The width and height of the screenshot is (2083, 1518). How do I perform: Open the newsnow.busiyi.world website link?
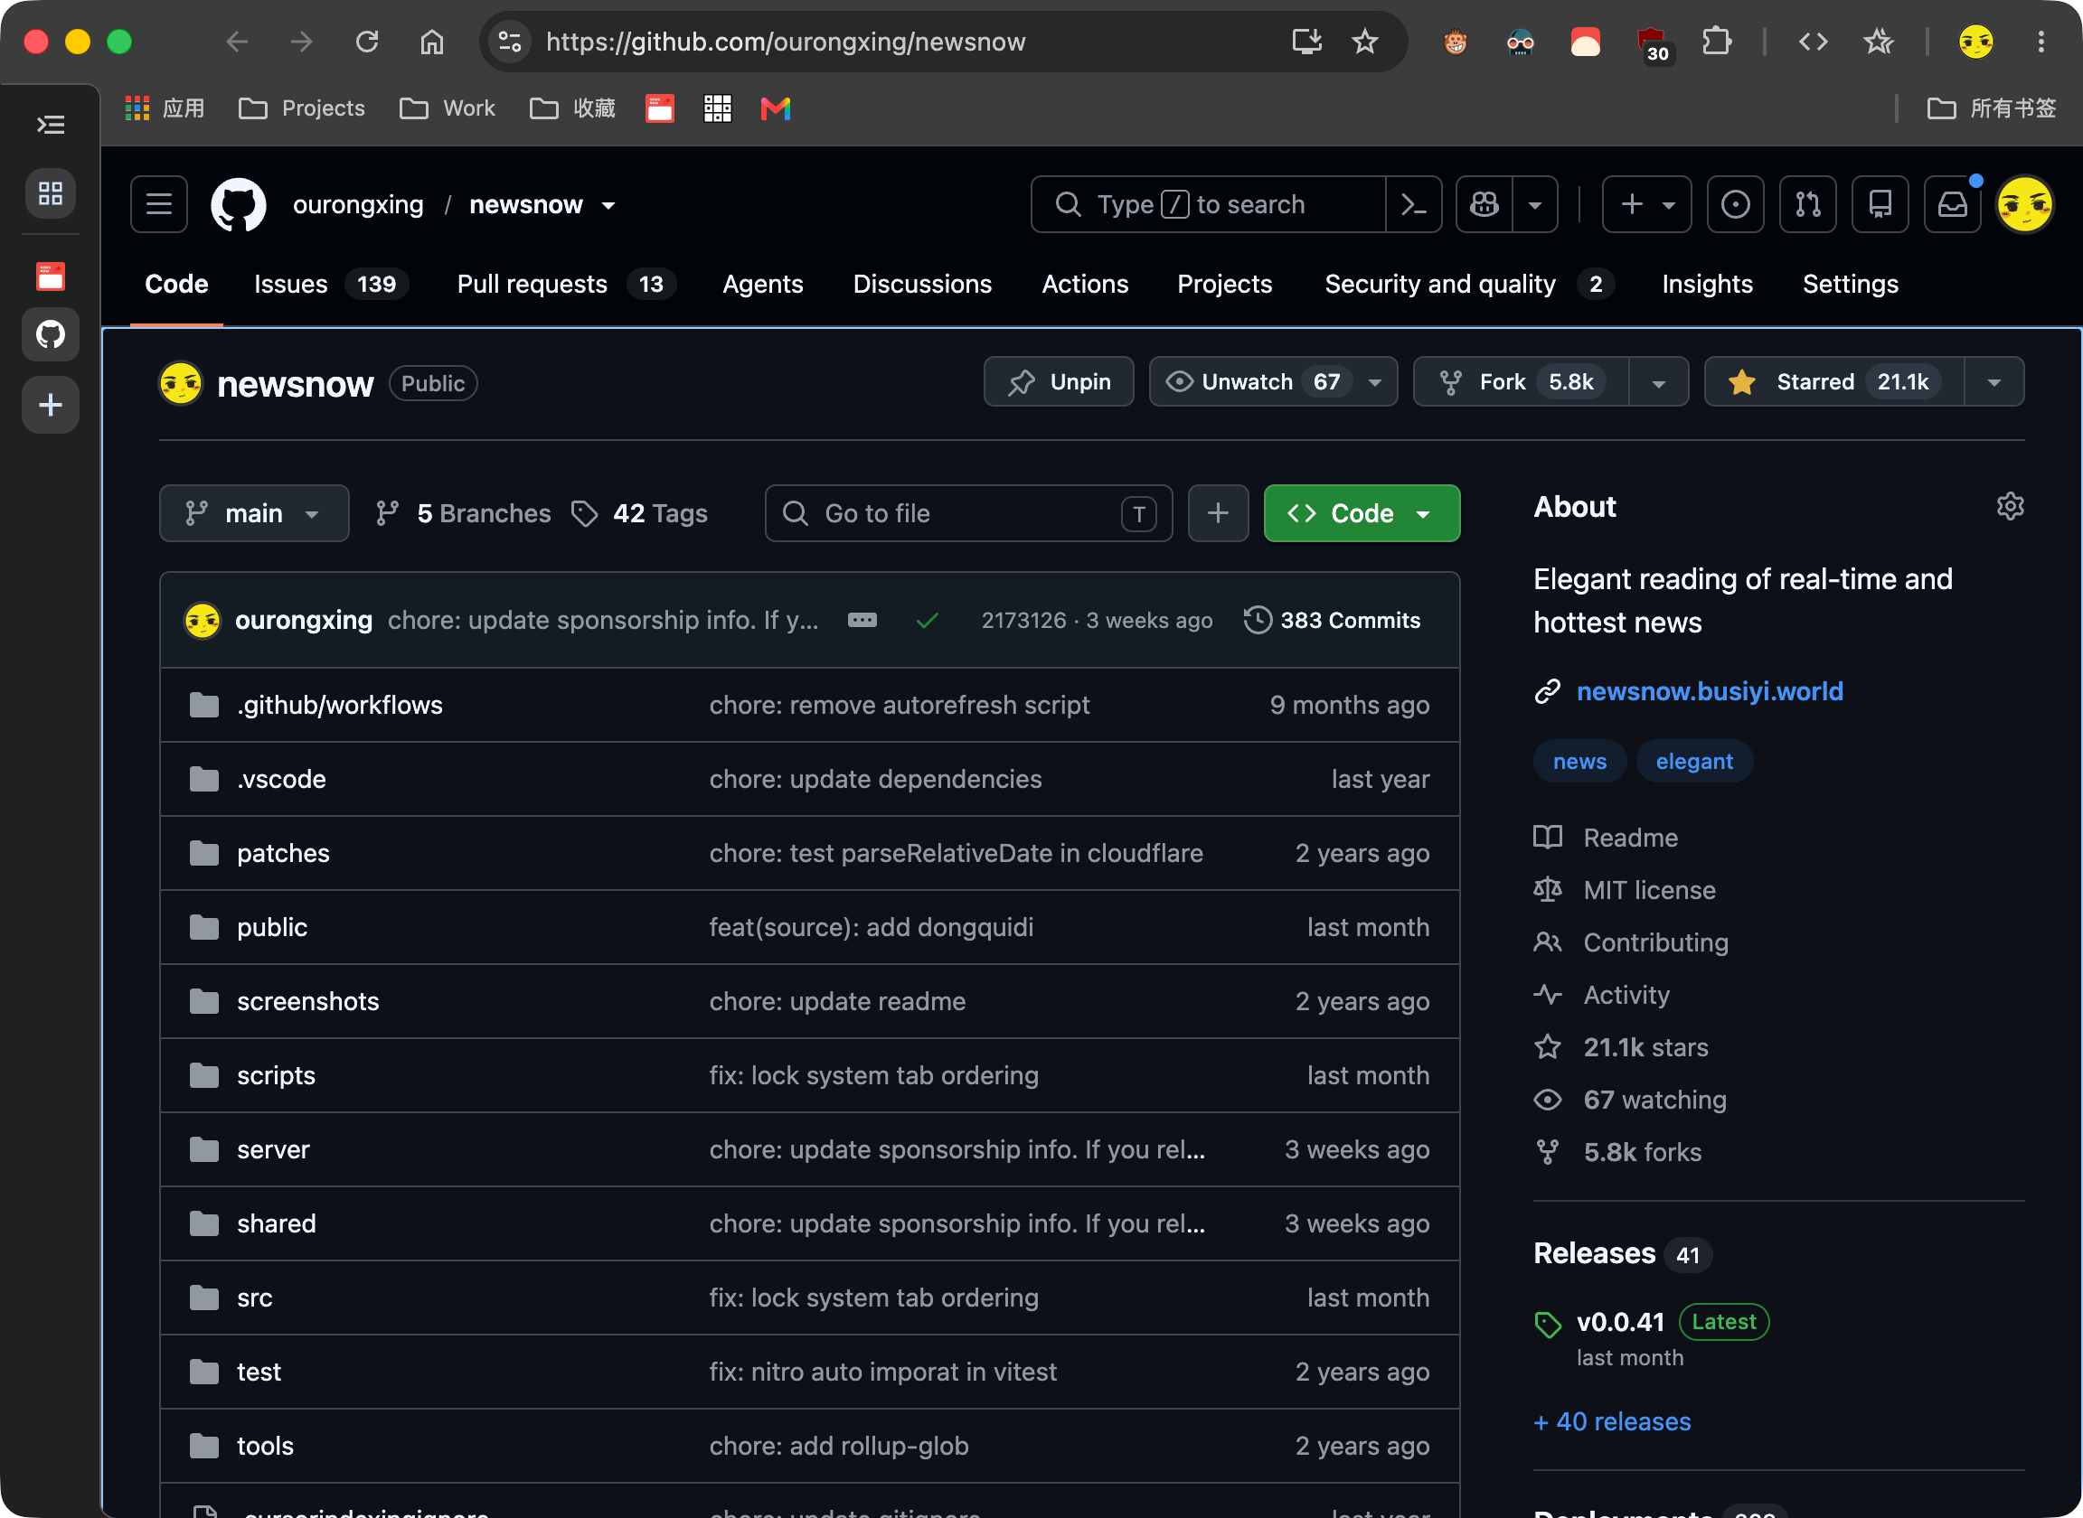pos(1710,691)
